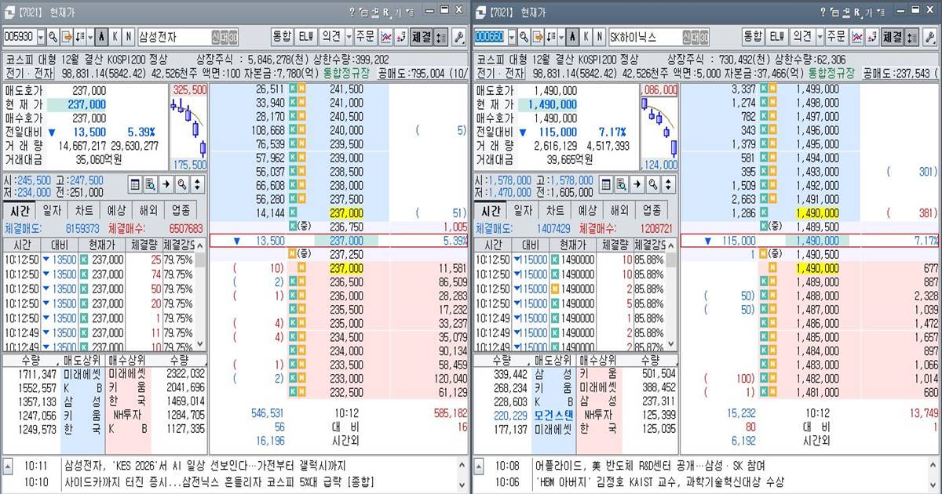Click 통합 button in SK Hynix window
942x494 pixels.
point(753,37)
